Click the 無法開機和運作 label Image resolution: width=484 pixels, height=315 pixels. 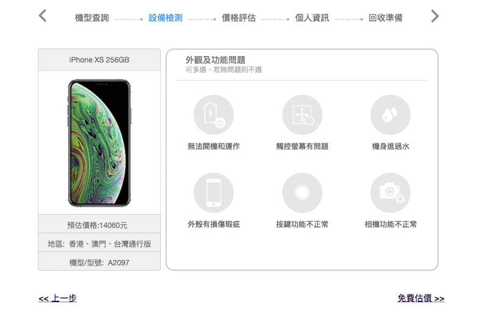(x=213, y=146)
